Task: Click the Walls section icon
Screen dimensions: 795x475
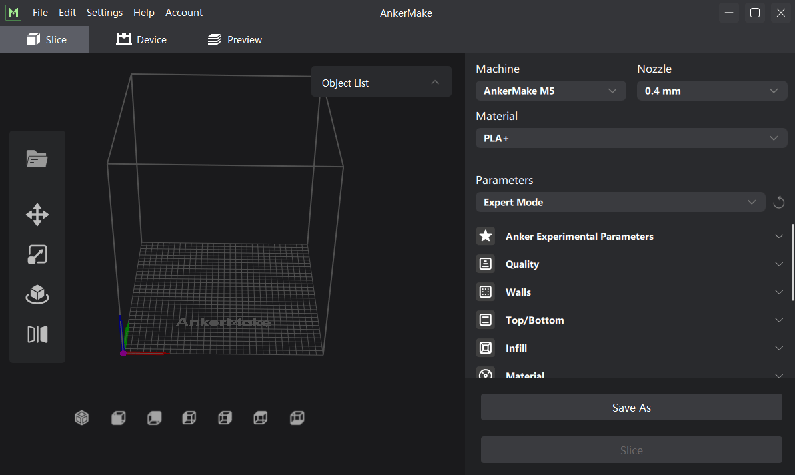Action: point(486,292)
